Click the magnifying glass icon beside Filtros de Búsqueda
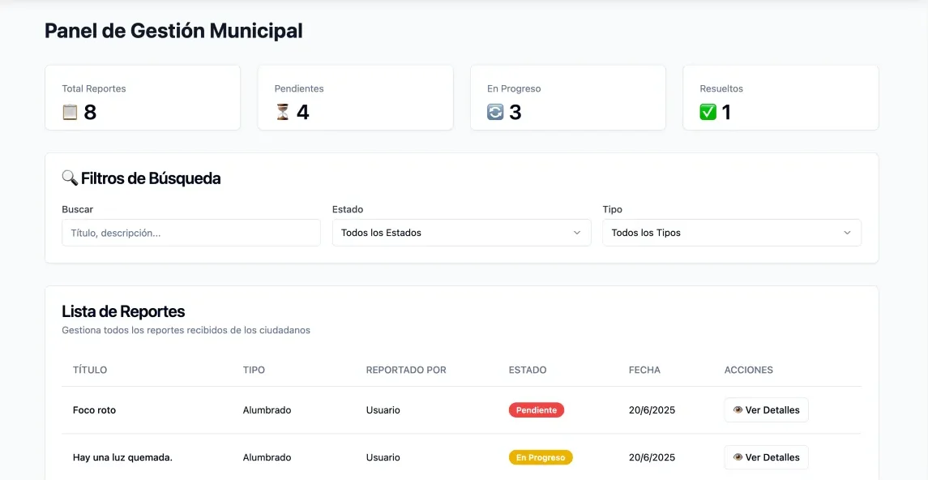Image resolution: width=928 pixels, height=480 pixels. click(x=70, y=178)
